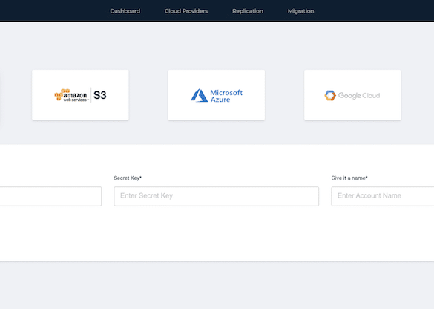
Task: Open the Replication section
Action: [248, 11]
